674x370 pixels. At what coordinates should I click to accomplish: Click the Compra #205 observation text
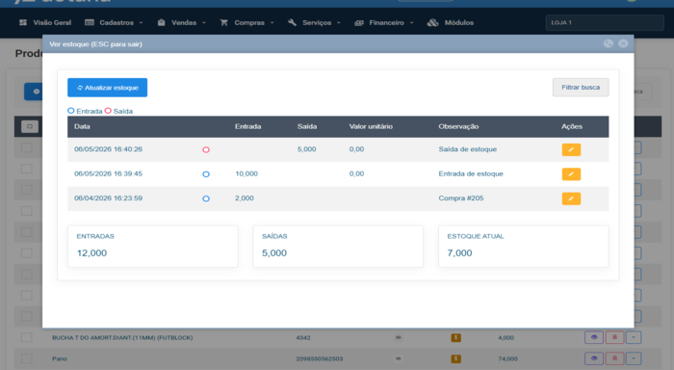[x=461, y=198]
